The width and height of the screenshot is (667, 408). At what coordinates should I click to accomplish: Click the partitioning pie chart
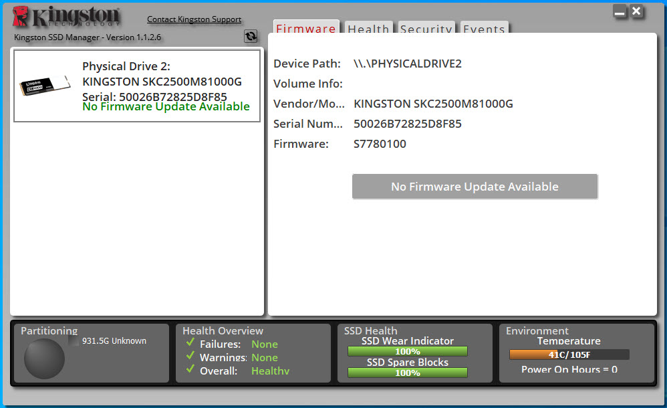44,359
